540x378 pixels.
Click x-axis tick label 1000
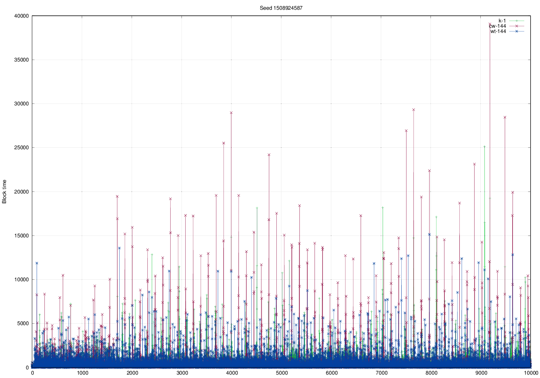pos(82,373)
